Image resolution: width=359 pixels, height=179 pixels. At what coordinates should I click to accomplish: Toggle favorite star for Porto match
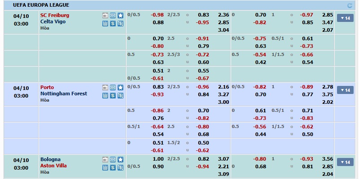click(x=120, y=87)
